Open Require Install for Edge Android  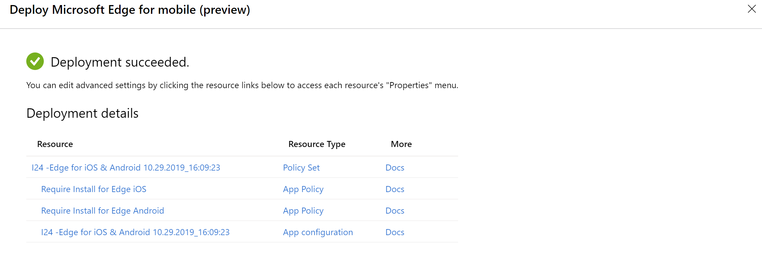click(x=102, y=211)
